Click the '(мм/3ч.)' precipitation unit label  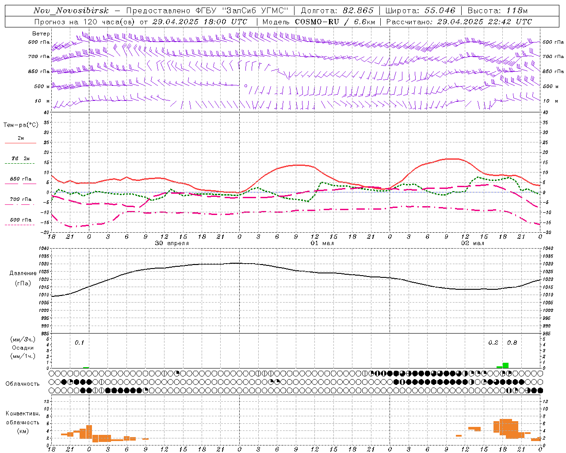click(23, 339)
